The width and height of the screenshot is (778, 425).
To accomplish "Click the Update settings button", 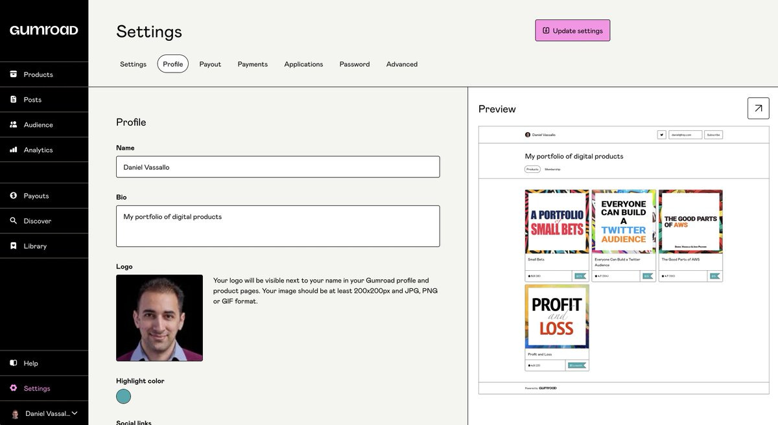I will click(x=572, y=30).
